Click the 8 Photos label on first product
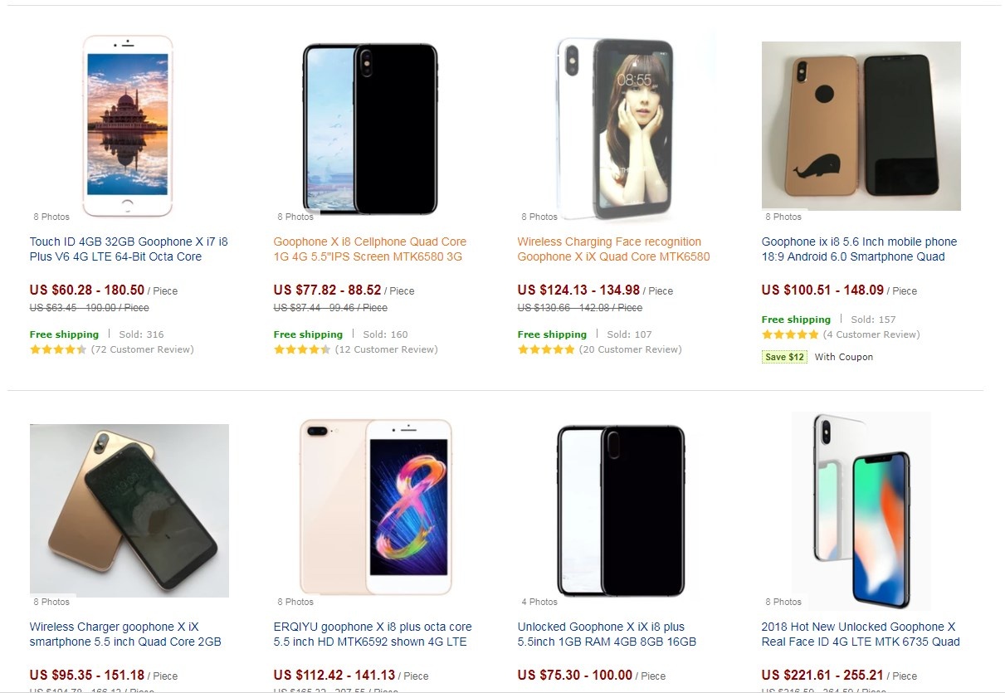1005x693 pixels. click(x=51, y=217)
